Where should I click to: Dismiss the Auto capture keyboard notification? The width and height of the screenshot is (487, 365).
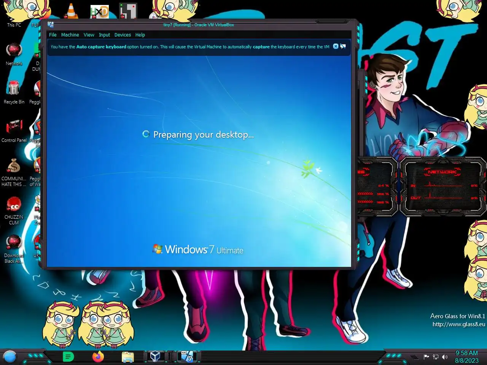[x=336, y=46]
